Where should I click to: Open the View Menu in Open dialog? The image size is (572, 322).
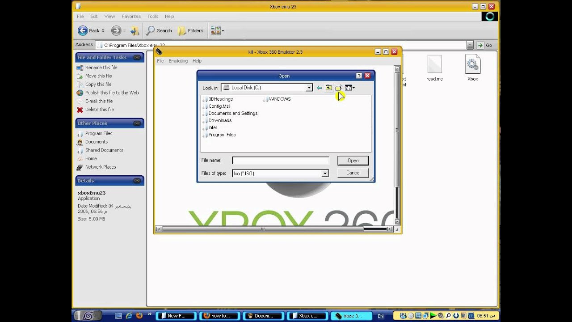point(349,88)
